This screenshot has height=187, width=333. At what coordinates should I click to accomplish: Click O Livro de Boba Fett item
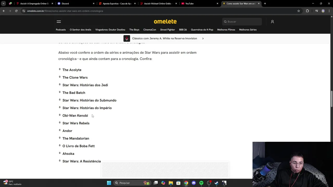point(79,146)
